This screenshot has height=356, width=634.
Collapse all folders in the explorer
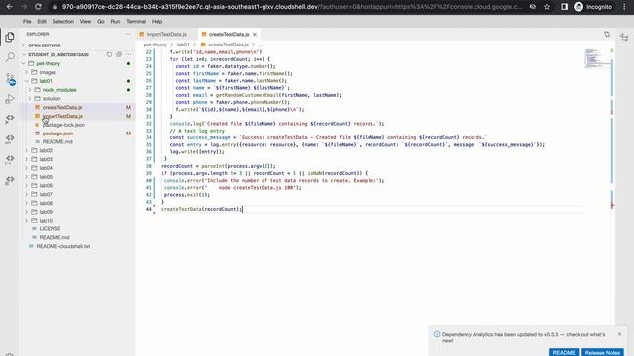119,54
